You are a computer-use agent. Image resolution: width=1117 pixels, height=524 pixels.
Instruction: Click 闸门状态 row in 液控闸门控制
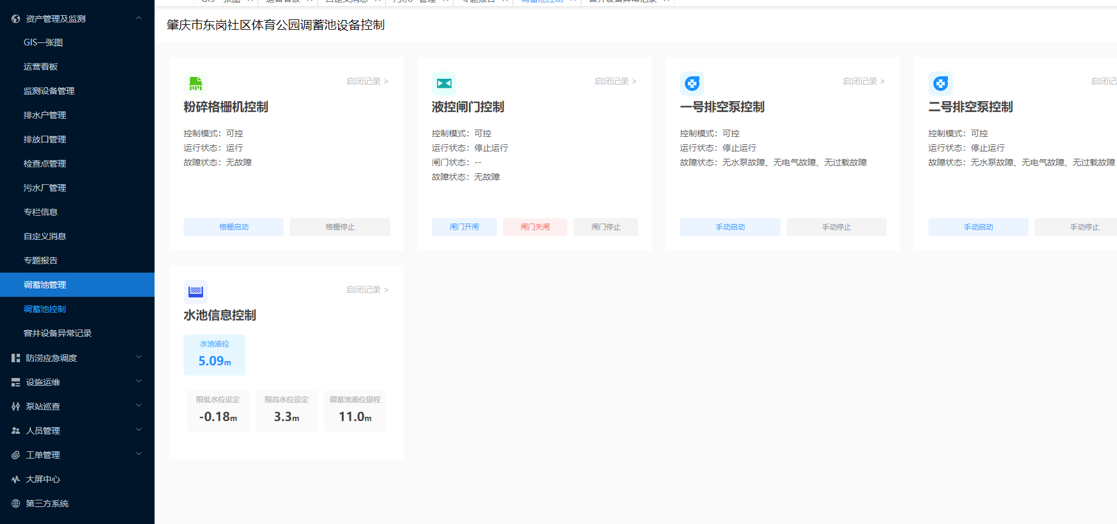coord(456,162)
